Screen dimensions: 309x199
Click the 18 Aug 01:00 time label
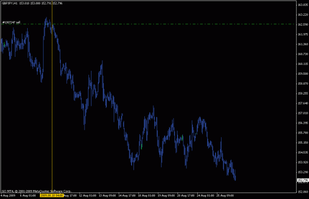(147, 196)
